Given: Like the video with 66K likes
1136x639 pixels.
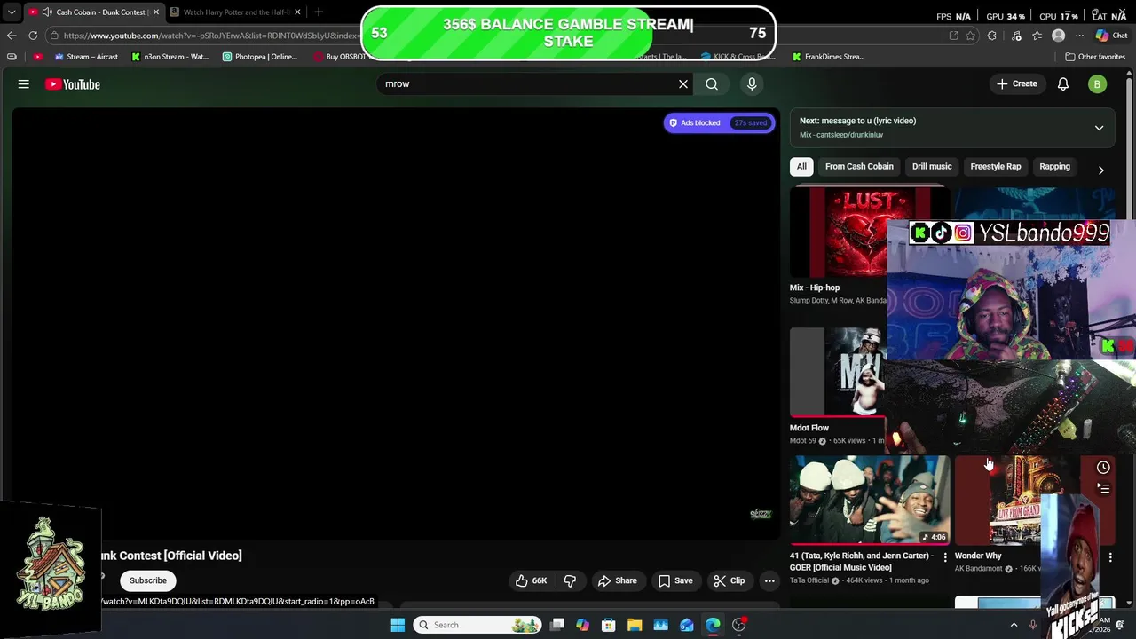Looking at the screenshot, I should [531, 580].
